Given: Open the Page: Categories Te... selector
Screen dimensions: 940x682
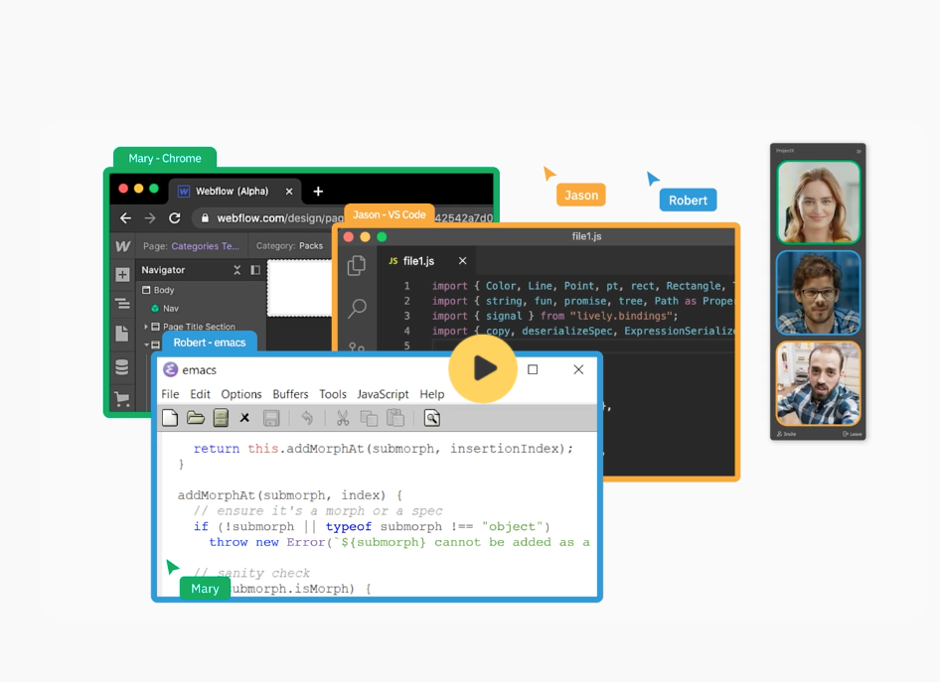Looking at the screenshot, I should coord(191,246).
